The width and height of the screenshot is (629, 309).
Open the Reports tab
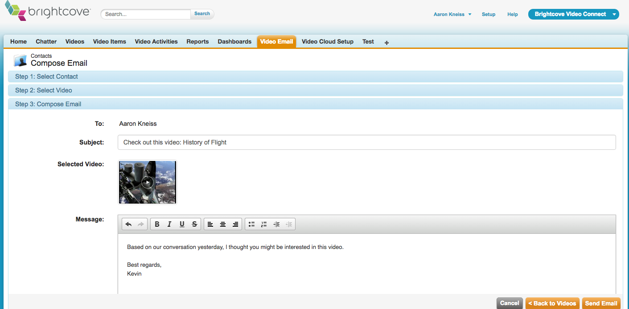[198, 41]
